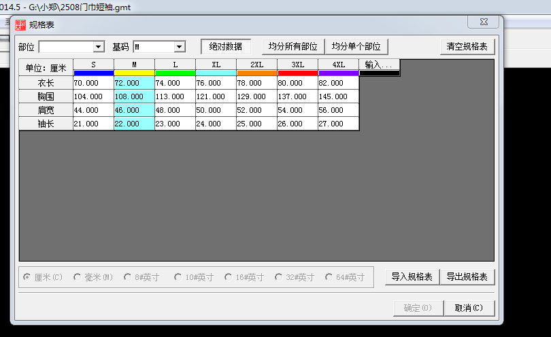This screenshot has height=337, width=551.
Task: Select the 胸围 row header
Action: pyautogui.click(x=46, y=96)
